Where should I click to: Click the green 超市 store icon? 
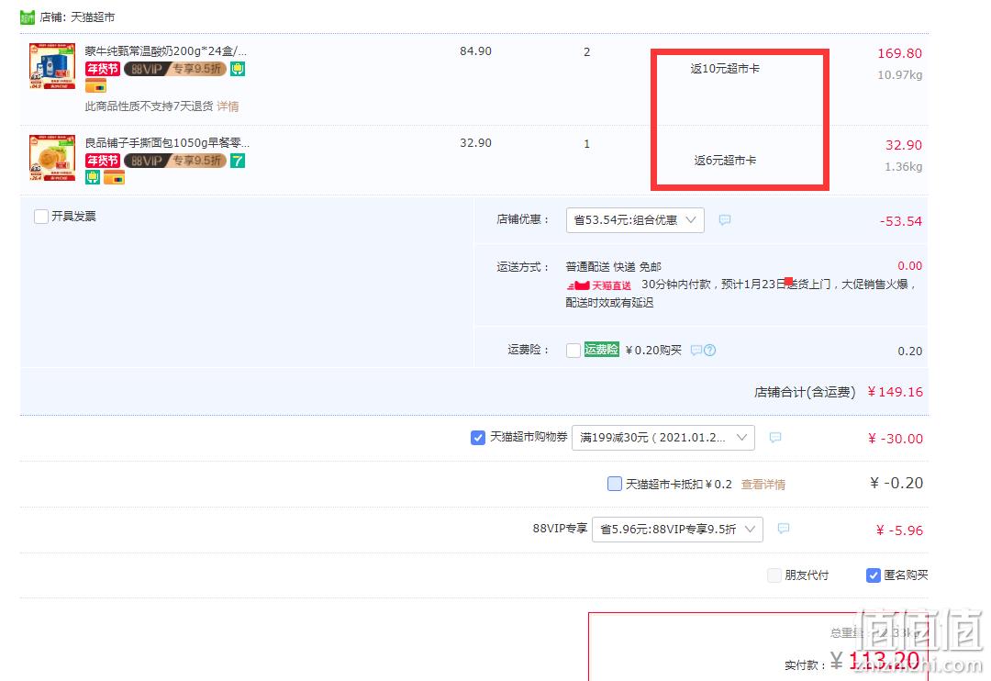coord(28,17)
